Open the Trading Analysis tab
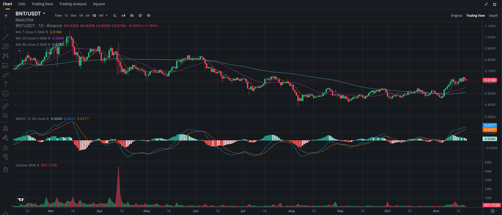This screenshot has height=215, width=502. pyautogui.click(x=73, y=4)
